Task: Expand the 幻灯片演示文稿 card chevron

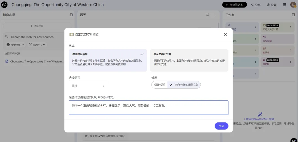Action: point(291,27)
